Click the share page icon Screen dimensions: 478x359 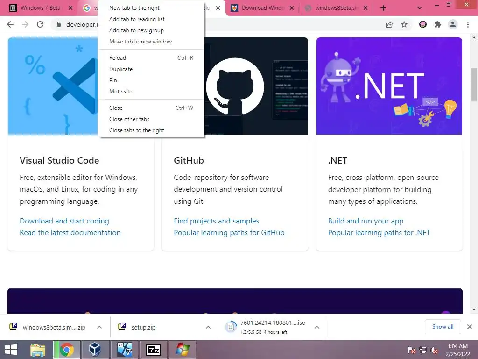[389, 24]
